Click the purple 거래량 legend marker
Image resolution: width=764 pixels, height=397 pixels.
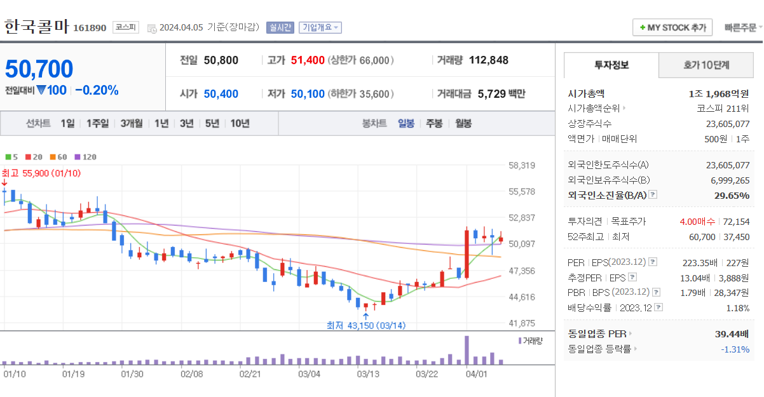click(520, 341)
